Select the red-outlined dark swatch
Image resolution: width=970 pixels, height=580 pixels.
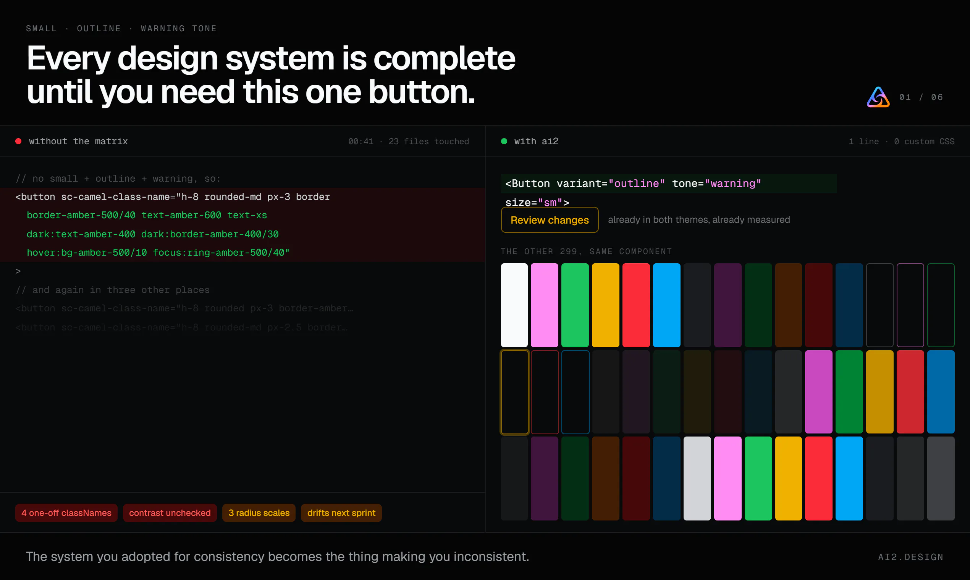(545, 392)
